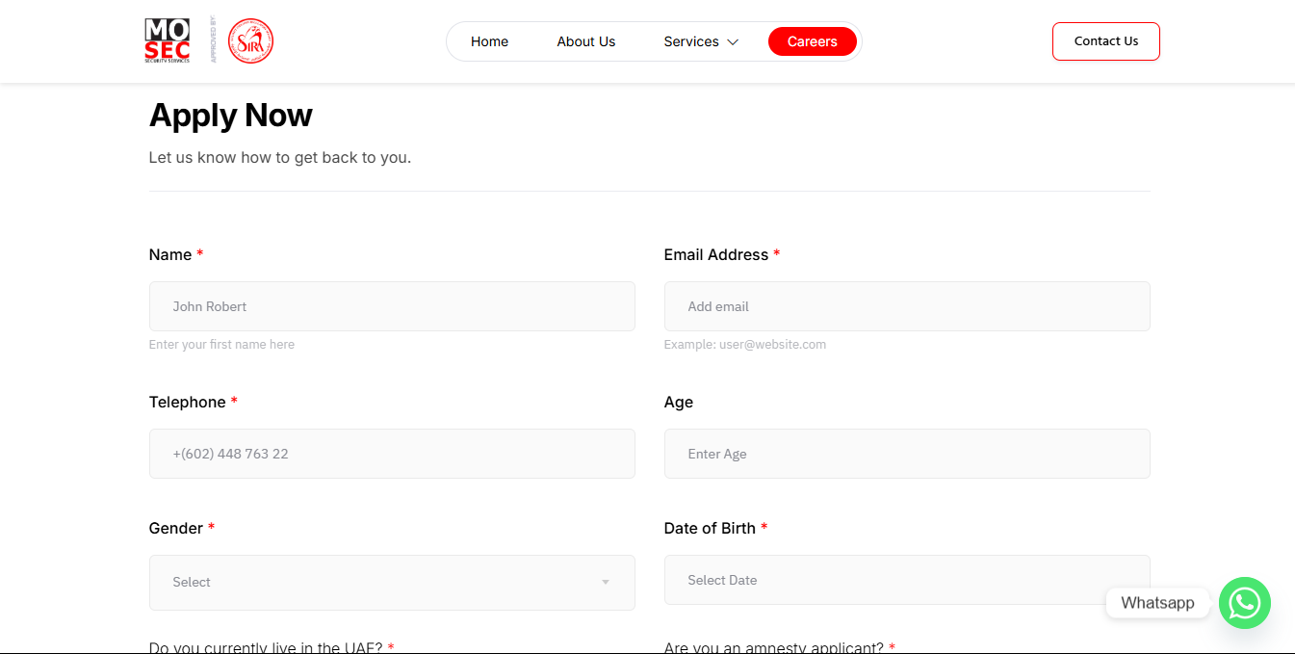Focus the Name input field
This screenshot has height=654, width=1295.
click(x=392, y=306)
